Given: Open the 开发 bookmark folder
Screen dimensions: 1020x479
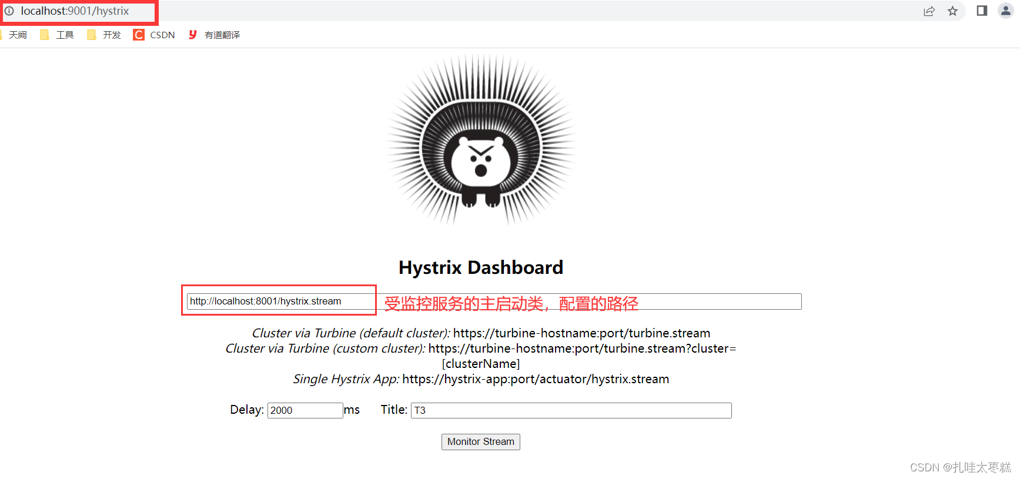Looking at the screenshot, I should (104, 35).
